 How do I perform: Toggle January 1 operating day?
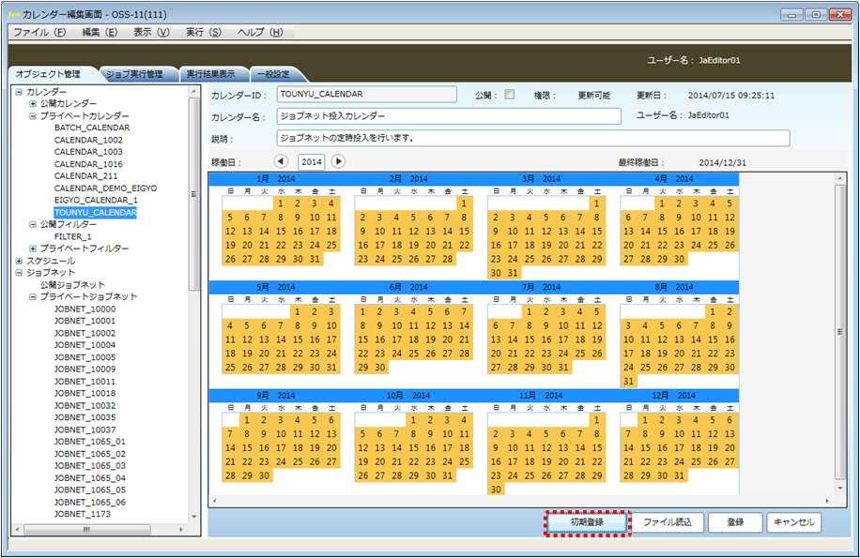280,204
